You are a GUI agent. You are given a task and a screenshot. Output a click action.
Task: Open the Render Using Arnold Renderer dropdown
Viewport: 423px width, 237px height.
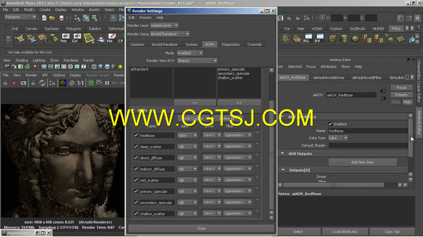point(170,34)
